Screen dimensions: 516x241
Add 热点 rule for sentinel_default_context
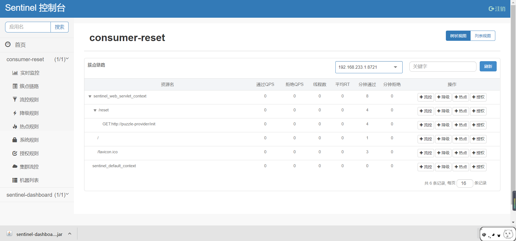click(461, 167)
